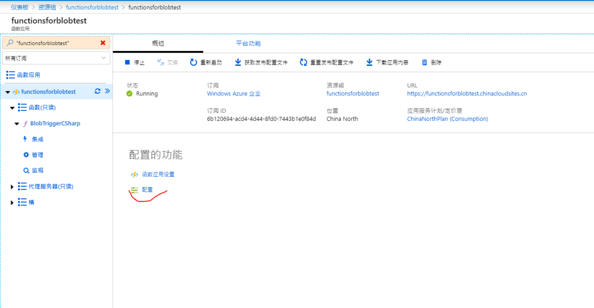Open the 配置 link
This screenshot has width=594, height=308.
[147, 190]
